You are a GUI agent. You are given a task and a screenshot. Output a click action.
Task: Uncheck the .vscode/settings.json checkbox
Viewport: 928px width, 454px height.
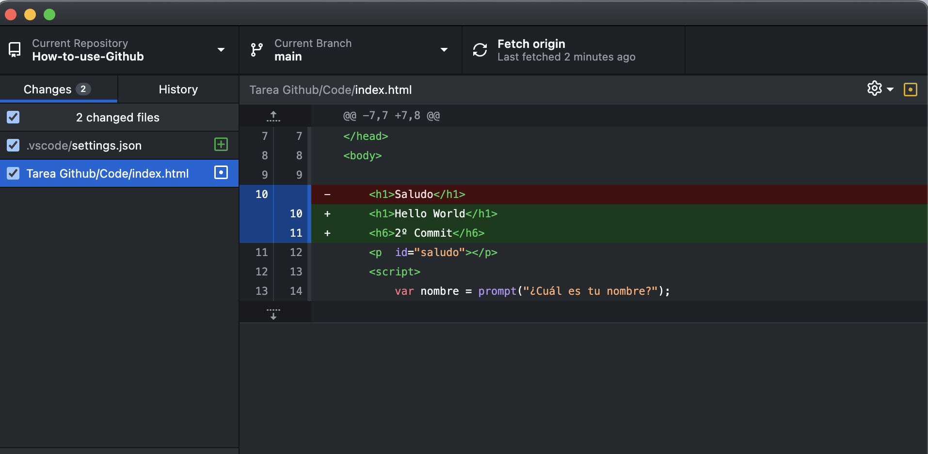coord(13,145)
